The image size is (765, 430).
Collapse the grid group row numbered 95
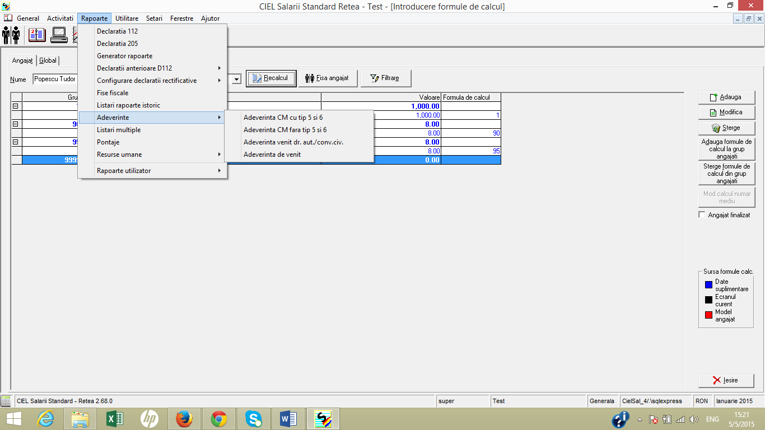coord(16,142)
